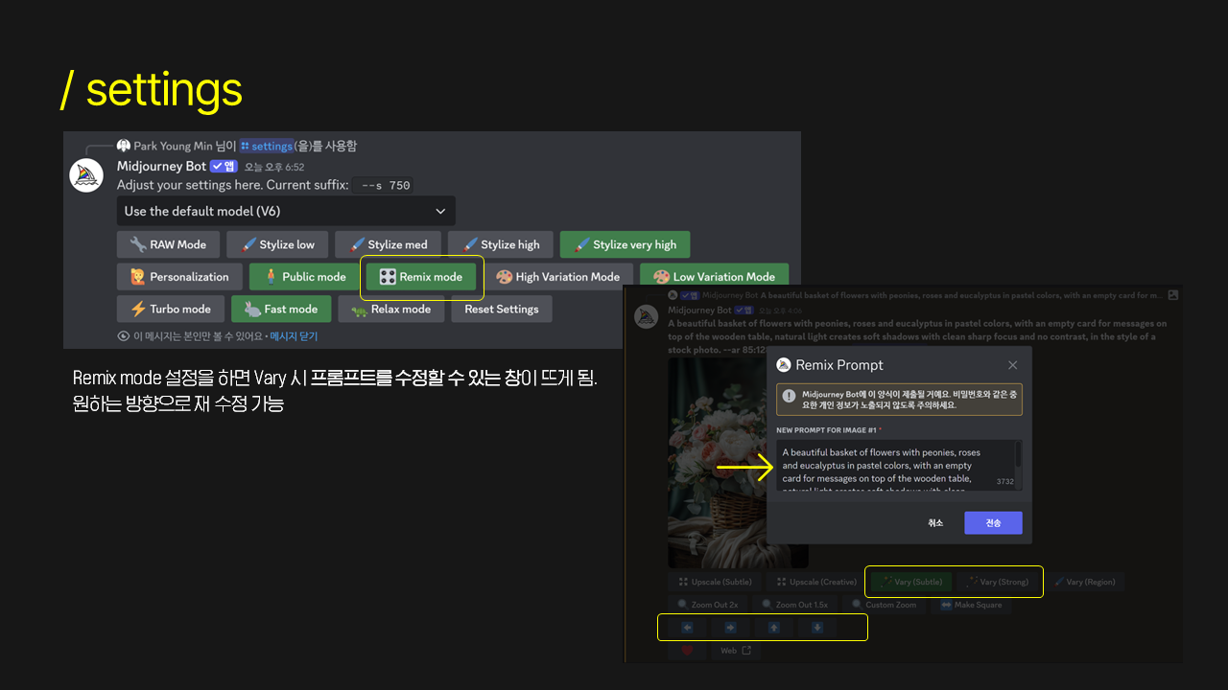Click the Midjourney Bot sailboat avatar in settings message
Viewport: 1228px width, 690px height.
pos(86,175)
